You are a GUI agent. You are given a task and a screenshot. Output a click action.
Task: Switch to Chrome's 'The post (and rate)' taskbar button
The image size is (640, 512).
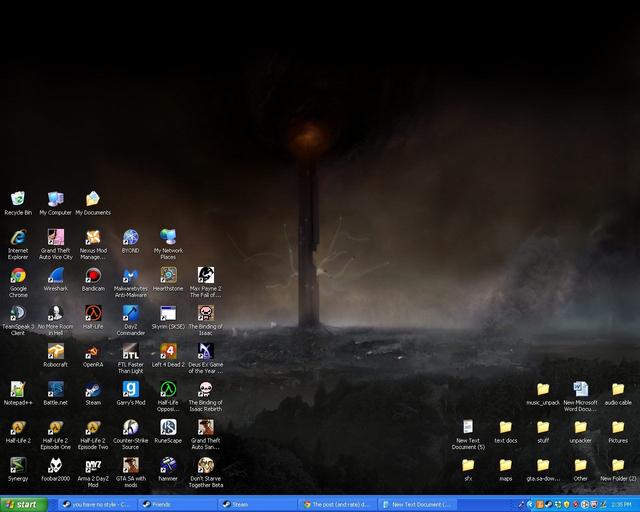[338, 504]
